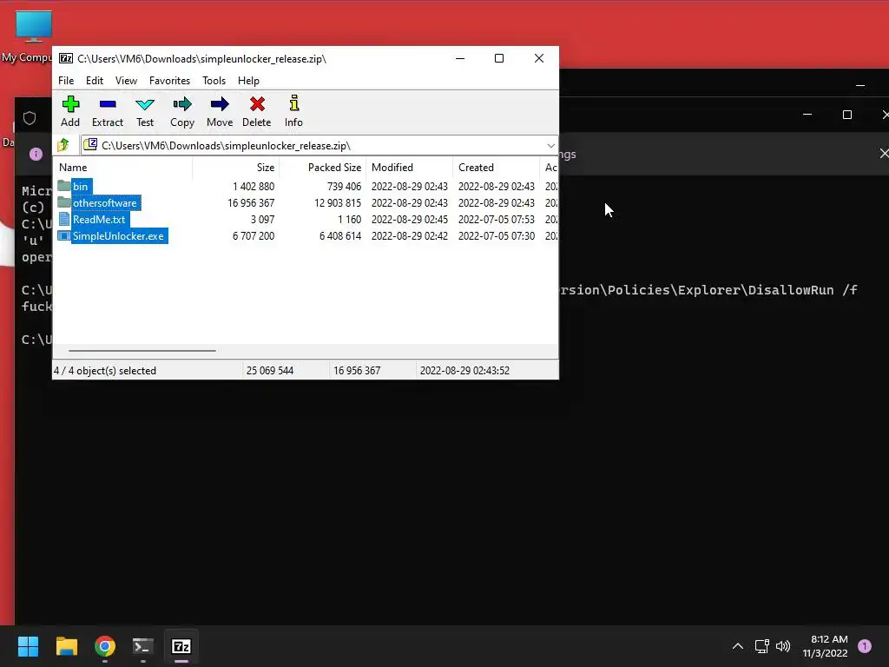Click ReadMe.txt size 3 097
The image size is (889, 667).
[x=262, y=220]
